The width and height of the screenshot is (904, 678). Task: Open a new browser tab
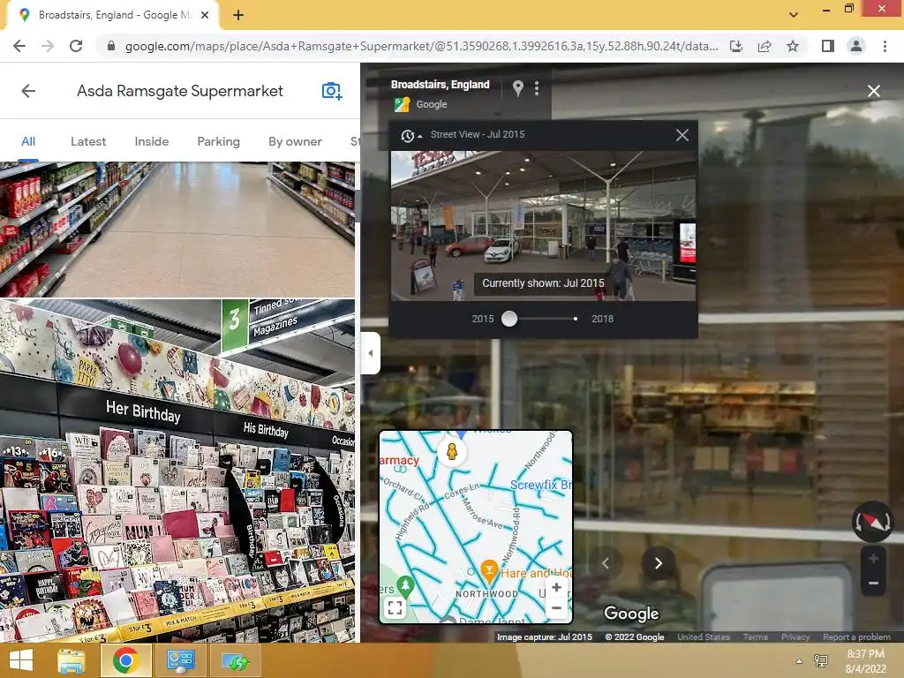pyautogui.click(x=238, y=15)
